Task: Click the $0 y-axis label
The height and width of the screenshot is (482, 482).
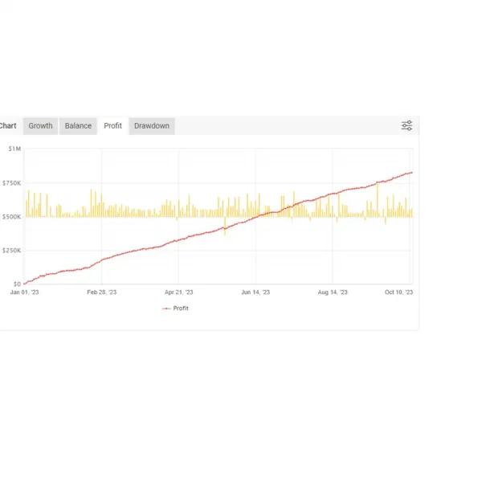Action: (x=17, y=284)
